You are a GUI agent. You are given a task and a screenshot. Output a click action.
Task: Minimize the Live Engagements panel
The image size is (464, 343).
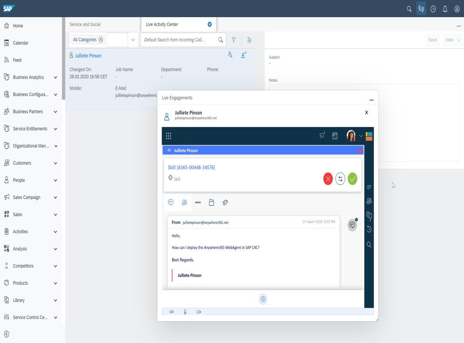371,100
